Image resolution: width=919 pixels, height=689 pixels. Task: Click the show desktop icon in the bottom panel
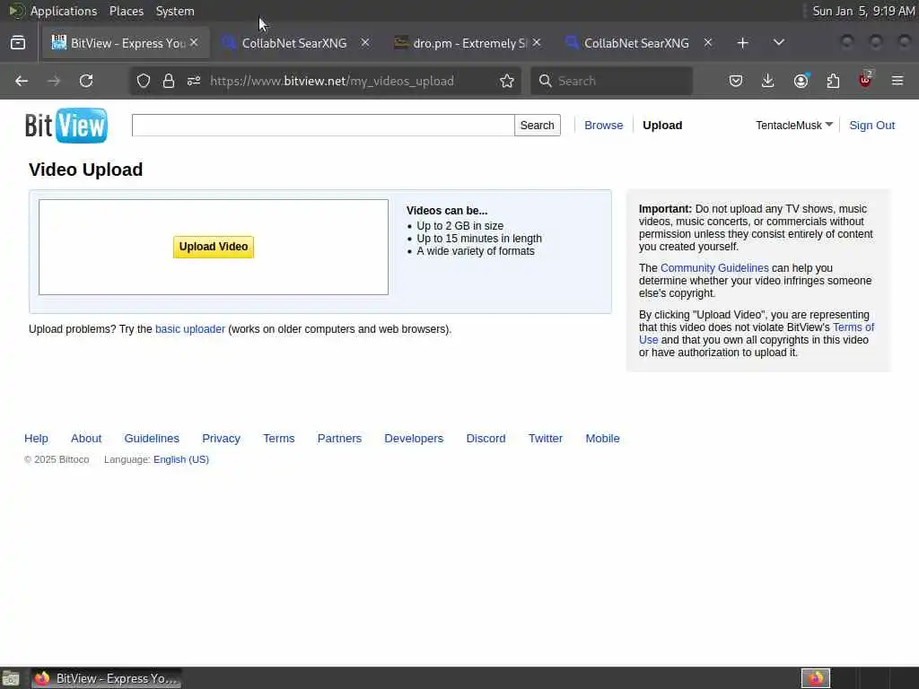[x=11, y=678]
